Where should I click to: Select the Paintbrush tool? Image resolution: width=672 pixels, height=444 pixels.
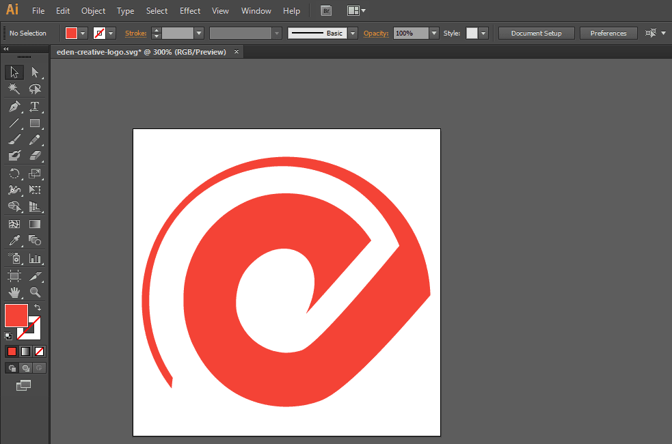(14, 139)
